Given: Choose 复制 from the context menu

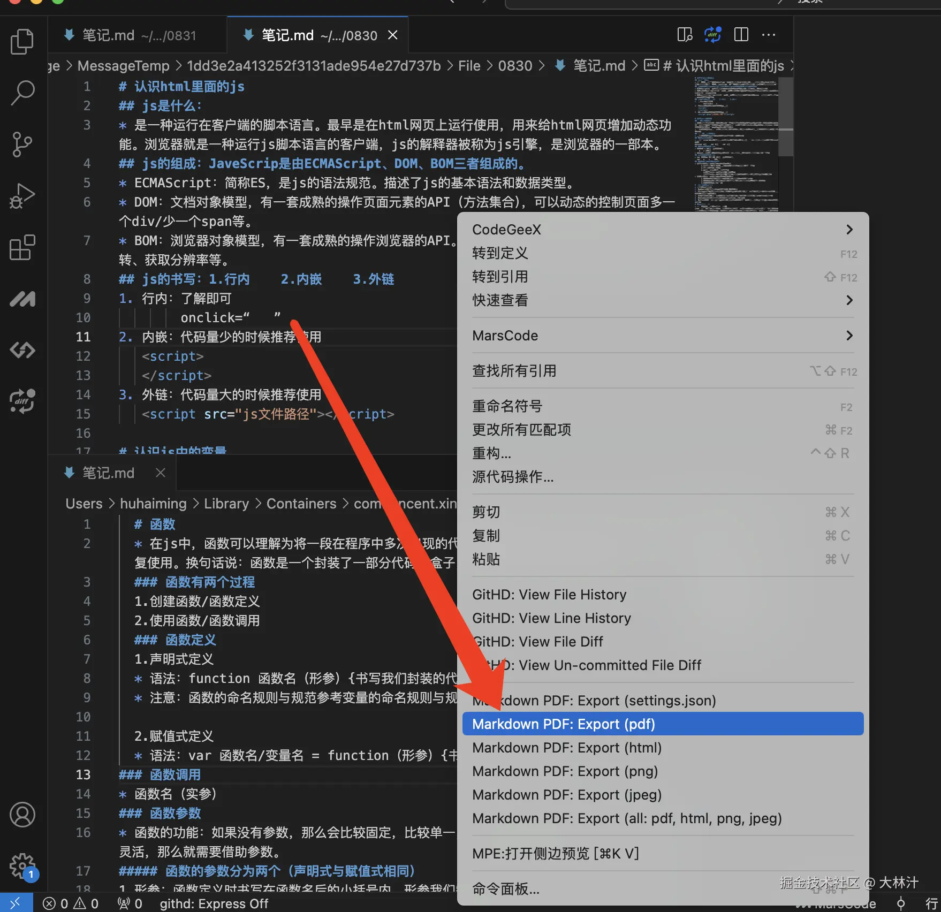Looking at the screenshot, I should [x=663, y=536].
